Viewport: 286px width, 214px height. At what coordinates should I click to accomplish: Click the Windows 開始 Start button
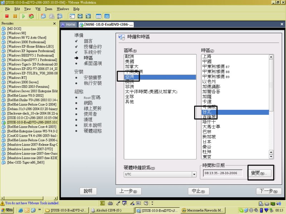coord(7,210)
